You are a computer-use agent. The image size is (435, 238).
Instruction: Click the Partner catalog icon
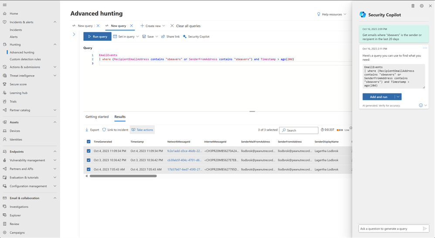pos(4,110)
